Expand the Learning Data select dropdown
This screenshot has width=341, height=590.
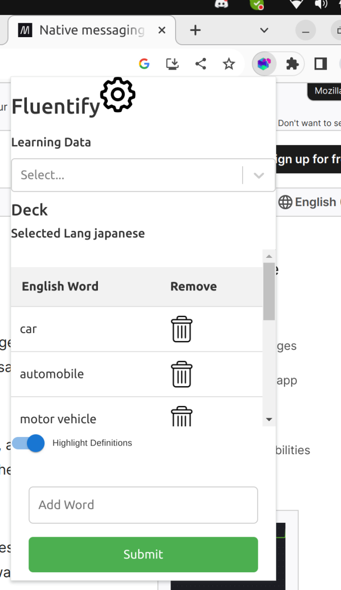point(259,175)
